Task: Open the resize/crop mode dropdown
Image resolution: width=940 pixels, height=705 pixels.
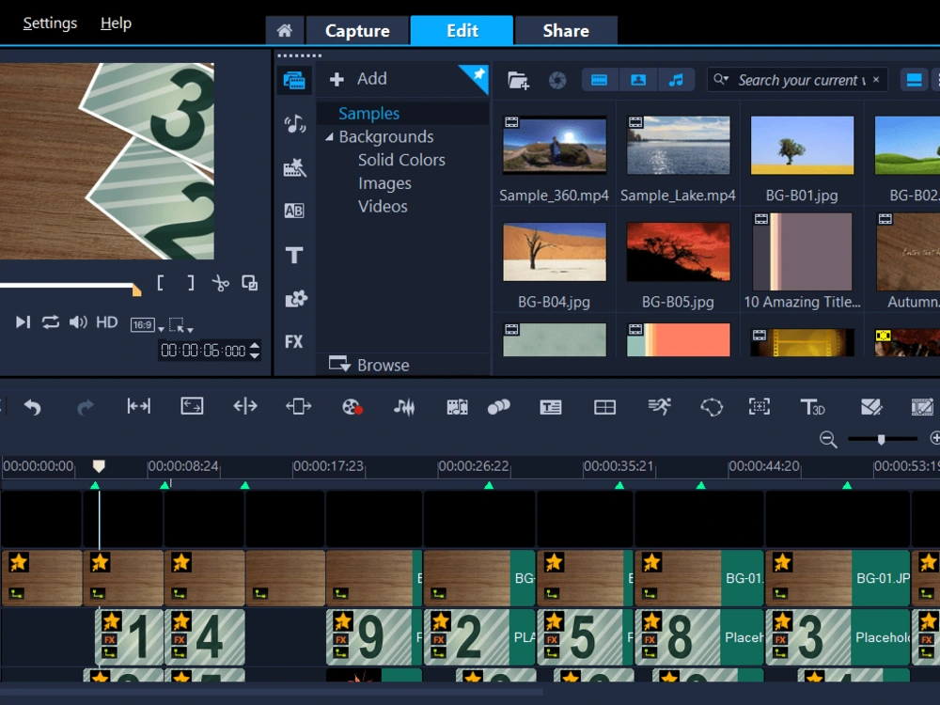Action: click(x=180, y=325)
